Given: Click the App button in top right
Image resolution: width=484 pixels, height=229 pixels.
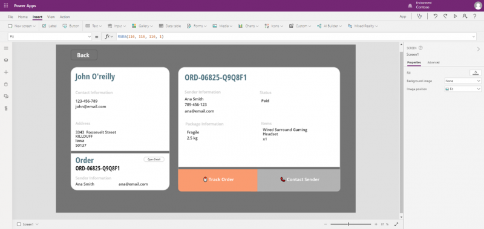Looking at the screenshot, I should pos(402,17).
